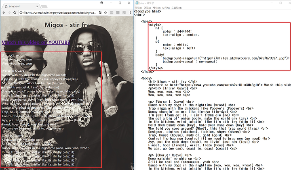This screenshot has width=291, height=170.
Task: Click the Chrome forward arrow
Action: point(9,12)
